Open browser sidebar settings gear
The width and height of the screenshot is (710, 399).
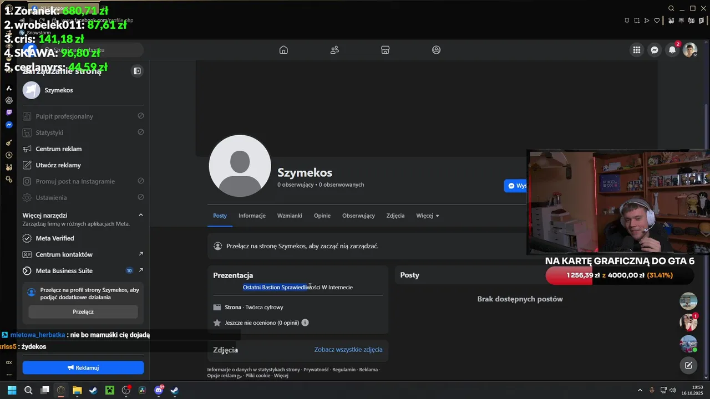pos(9,180)
